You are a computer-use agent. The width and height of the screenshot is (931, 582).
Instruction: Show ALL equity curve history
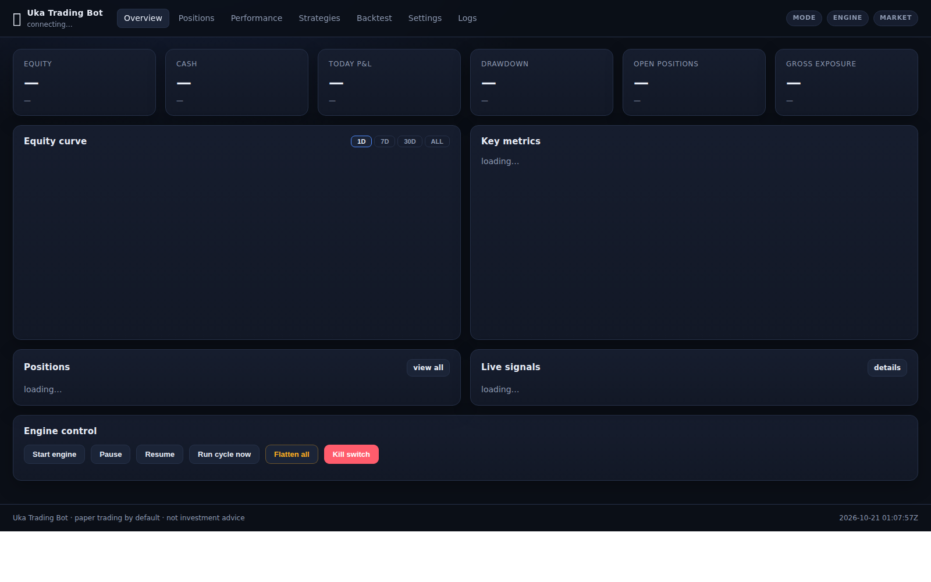(x=437, y=141)
